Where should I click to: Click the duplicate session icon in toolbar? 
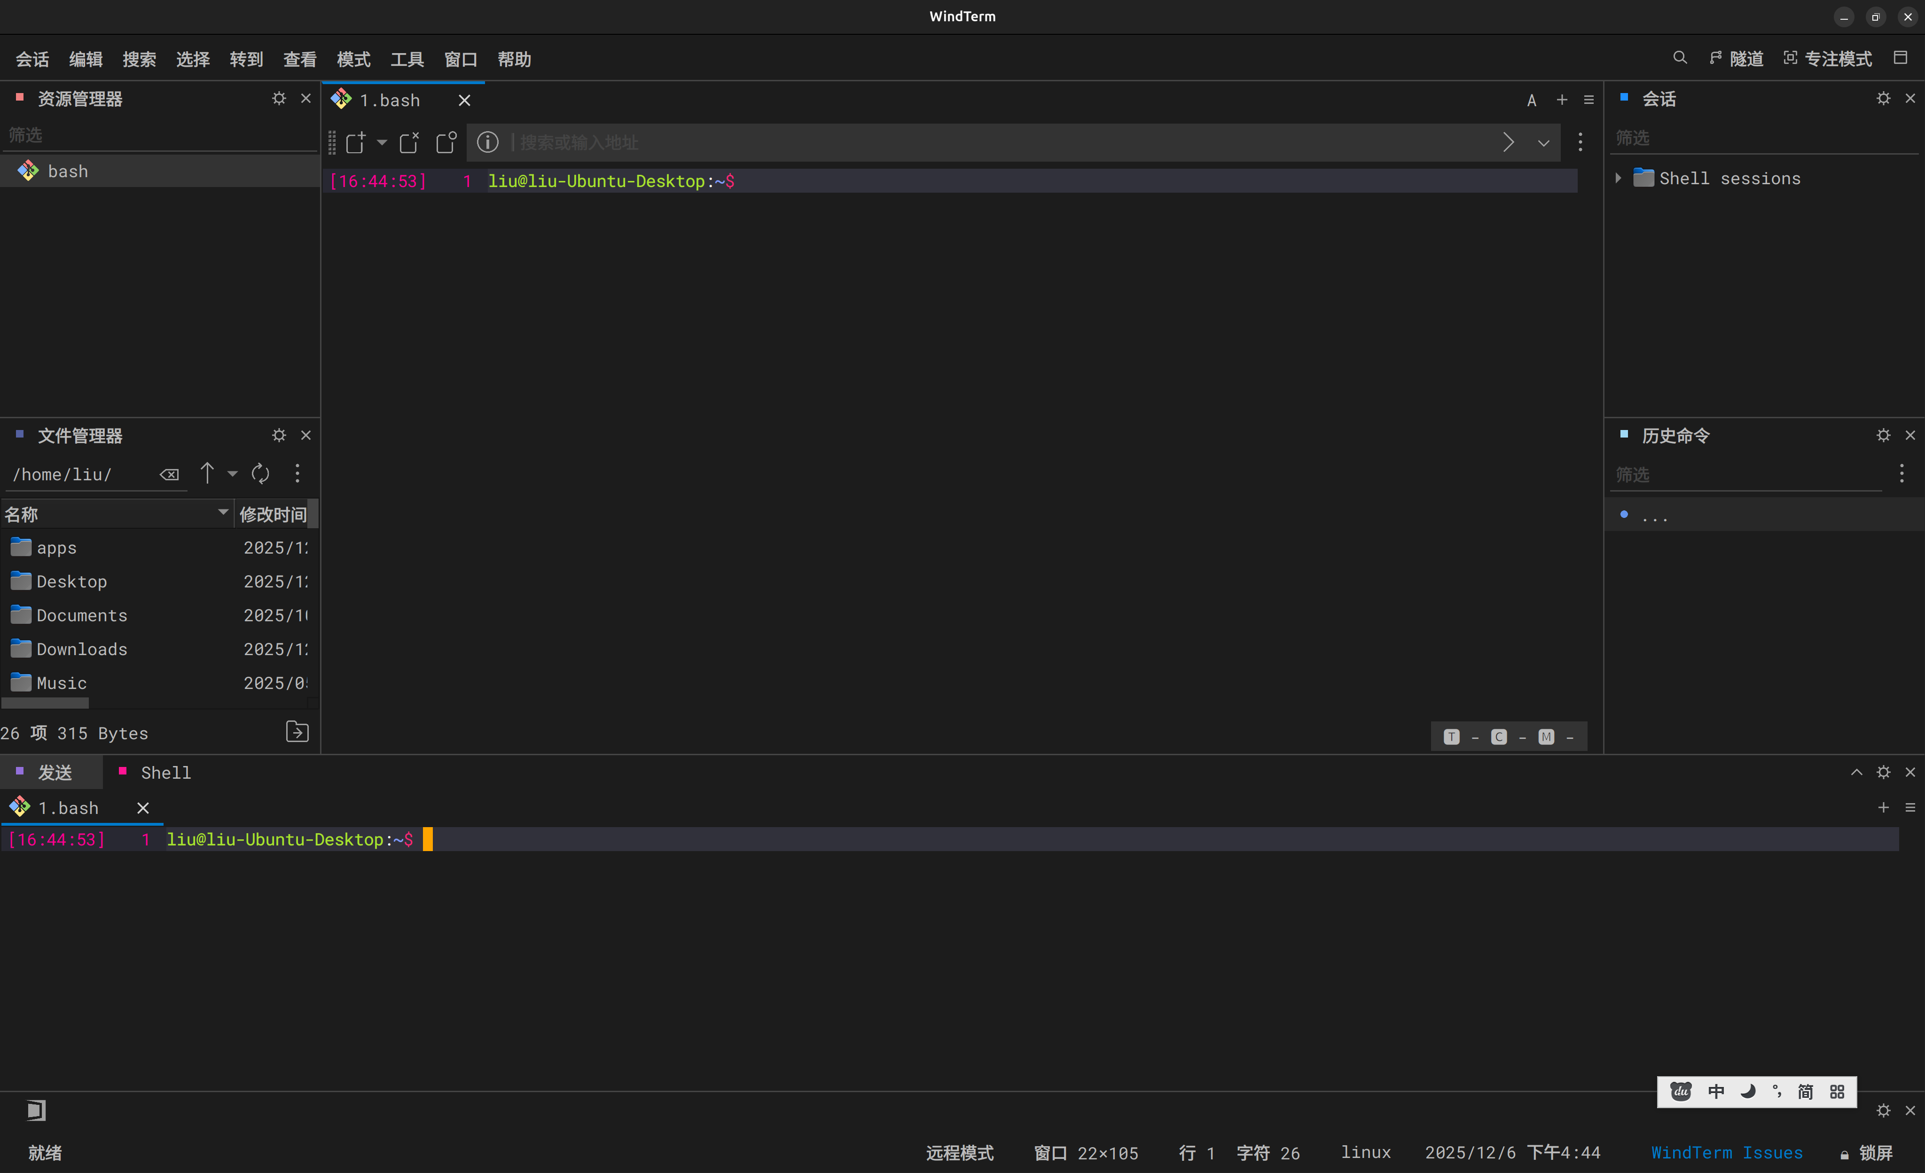pyautogui.click(x=446, y=142)
